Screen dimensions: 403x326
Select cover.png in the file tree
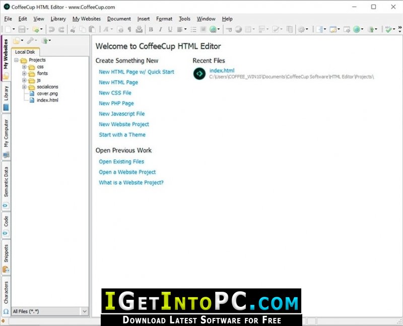click(47, 94)
